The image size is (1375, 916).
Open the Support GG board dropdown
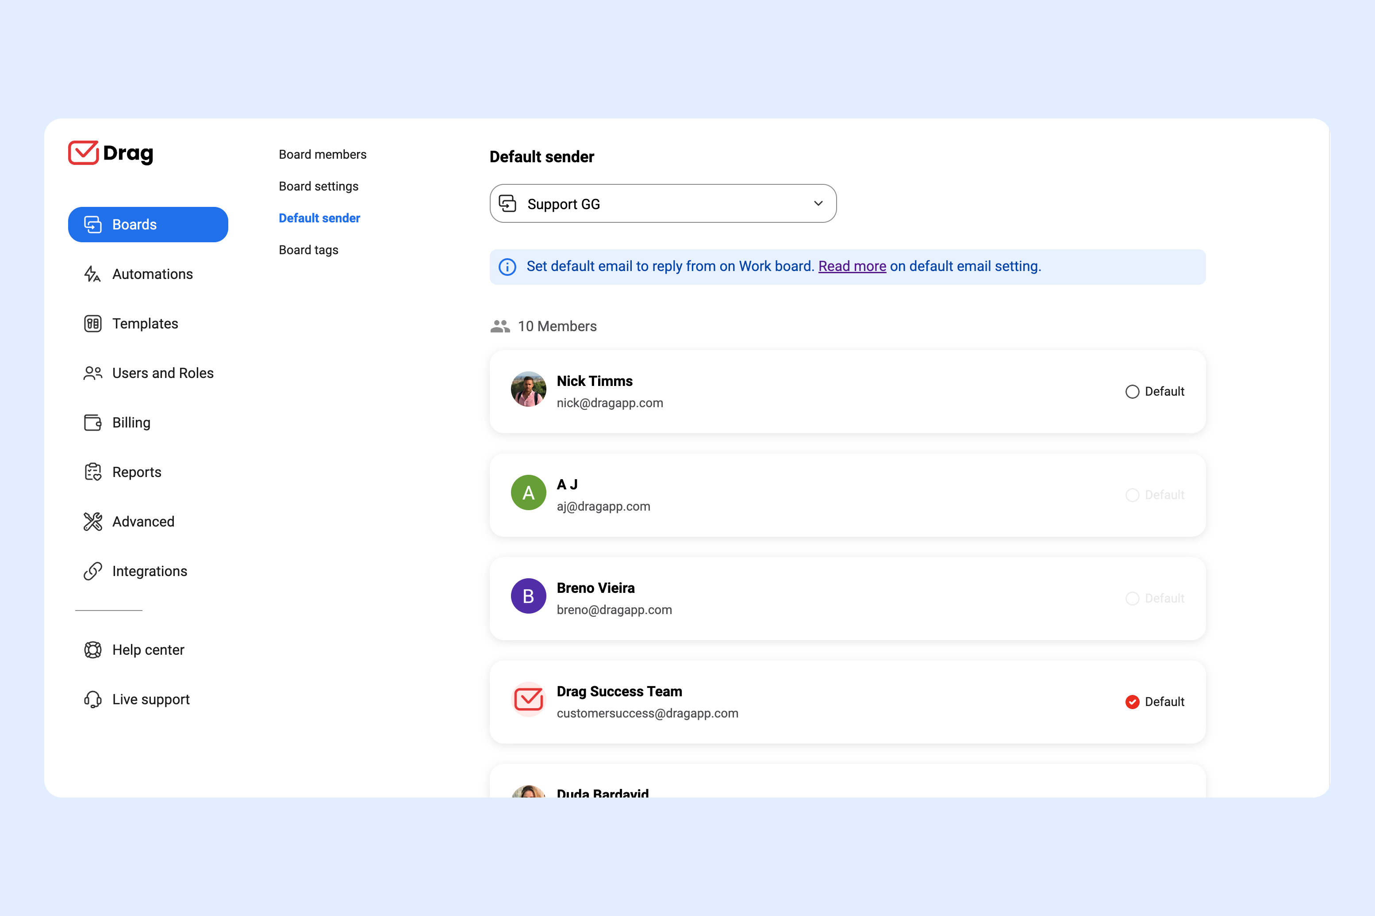coord(663,203)
